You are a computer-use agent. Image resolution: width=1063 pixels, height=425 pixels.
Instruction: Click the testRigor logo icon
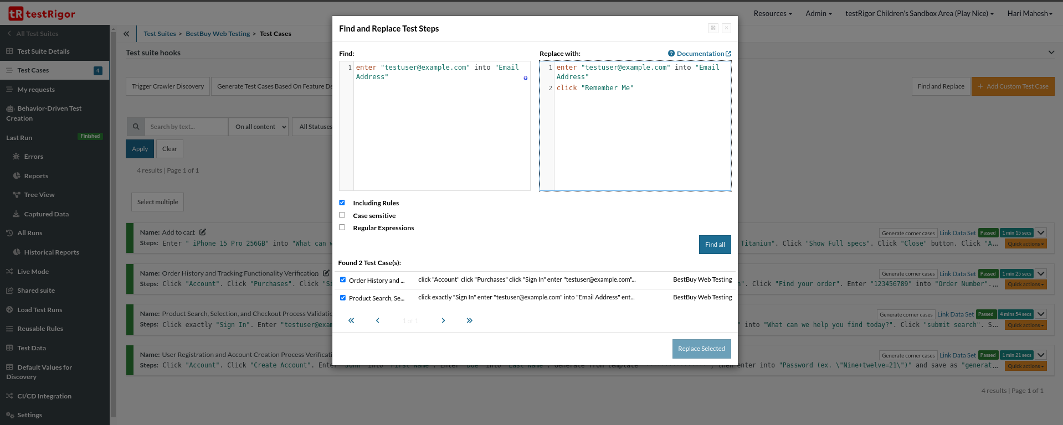[x=16, y=14]
